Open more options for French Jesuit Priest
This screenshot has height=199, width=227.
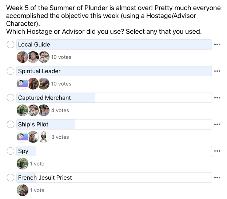217,178
